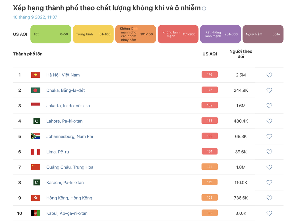The width and height of the screenshot is (290, 223).
Task: Select the purple Rất không lành mạnh swatch
Action: point(220,34)
